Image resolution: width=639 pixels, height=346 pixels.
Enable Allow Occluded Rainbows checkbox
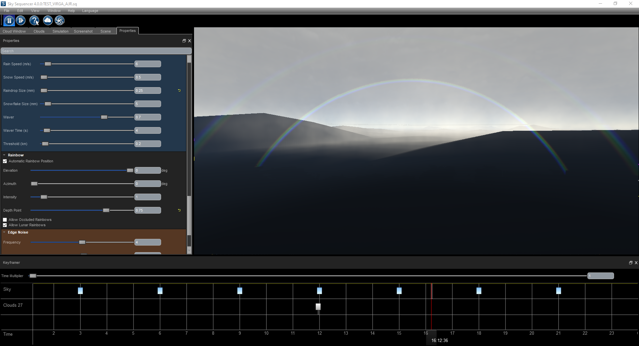(x=5, y=220)
